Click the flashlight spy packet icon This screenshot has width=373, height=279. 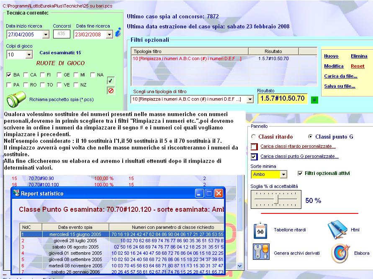pyautogui.click(x=16, y=99)
